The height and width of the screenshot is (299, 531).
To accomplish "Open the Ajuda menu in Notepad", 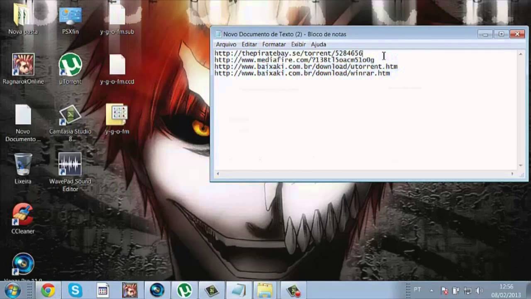I will (319, 44).
